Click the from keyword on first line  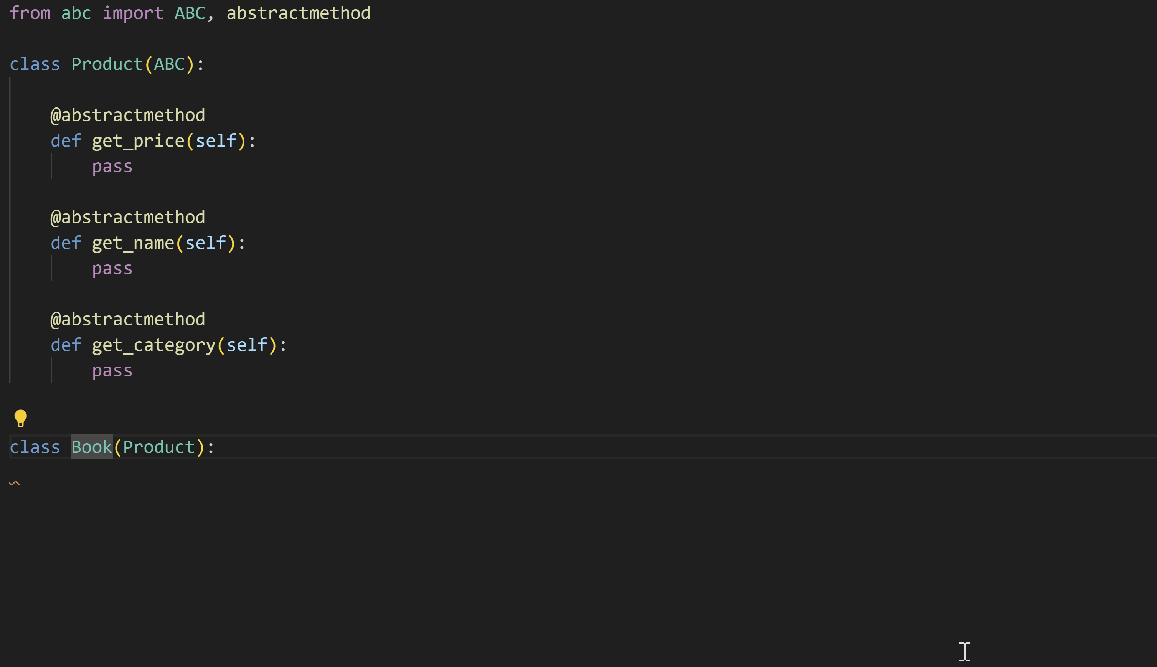(x=30, y=13)
